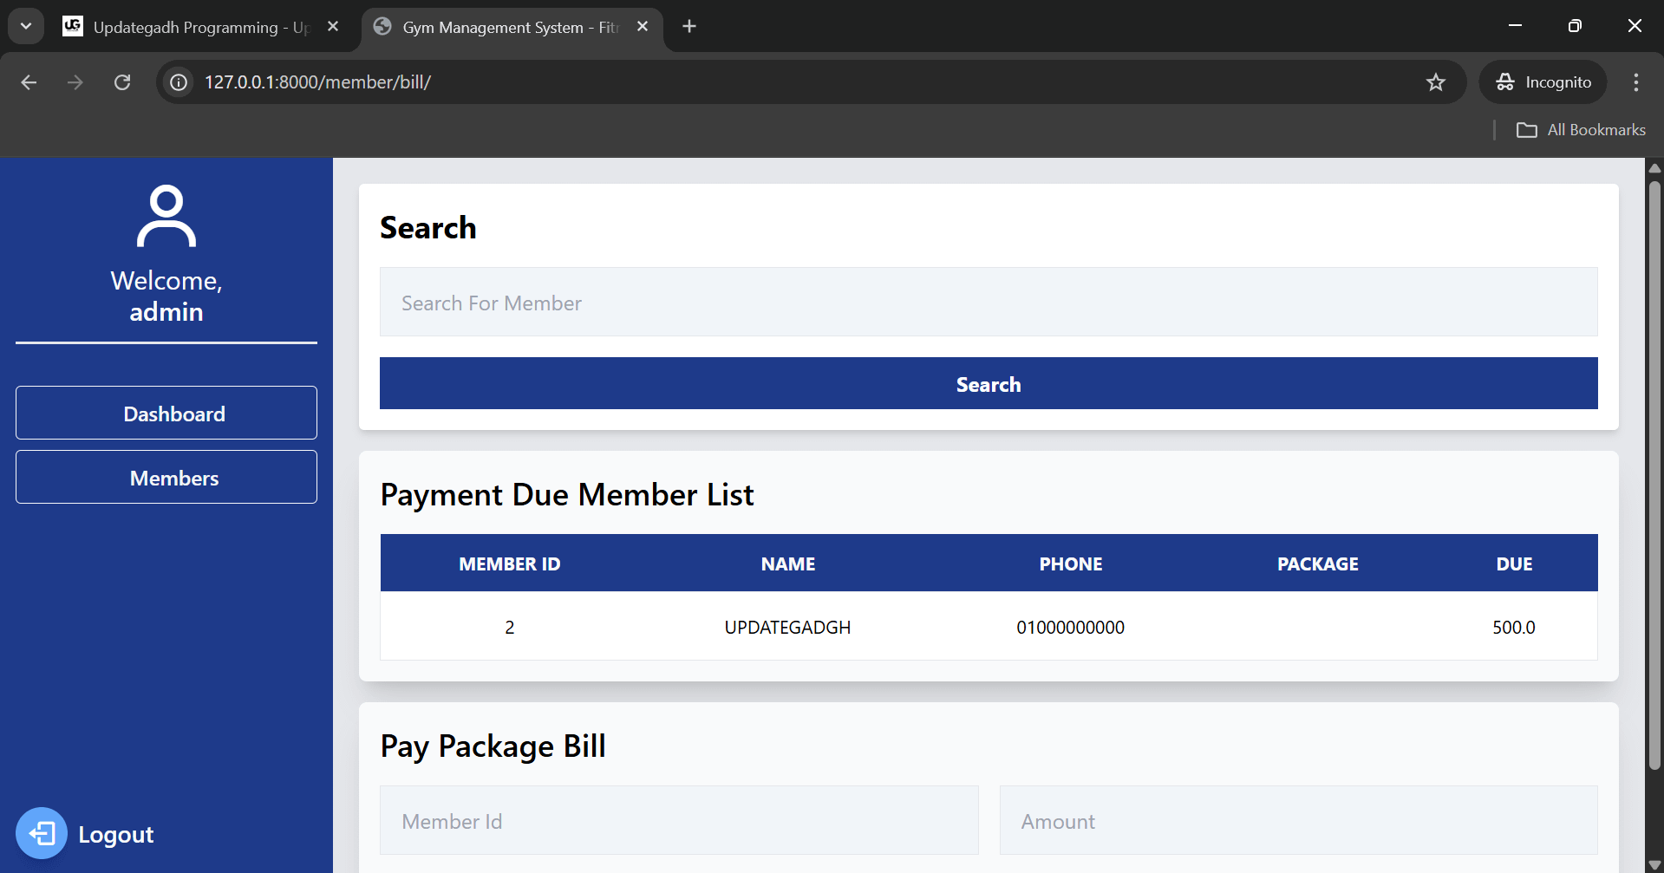This screenshot has height=873, width=1664.
Task: Open the tab search chevron
Action: (x=25, y=25)
